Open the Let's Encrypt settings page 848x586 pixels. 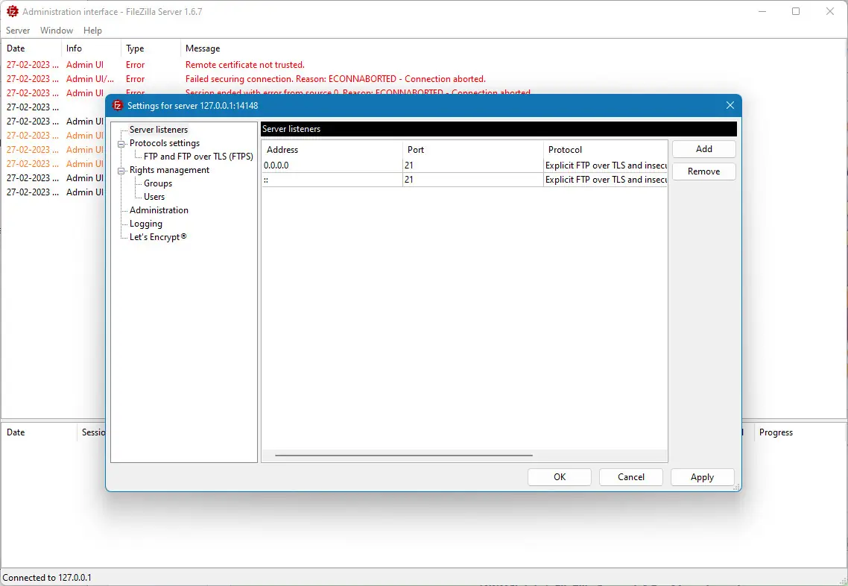158,237
